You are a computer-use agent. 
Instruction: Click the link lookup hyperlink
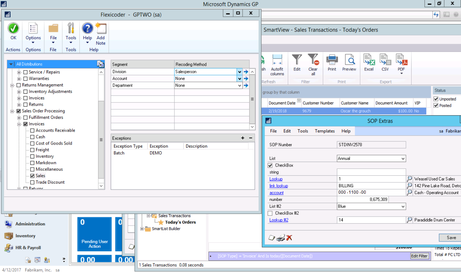[279, 186]
